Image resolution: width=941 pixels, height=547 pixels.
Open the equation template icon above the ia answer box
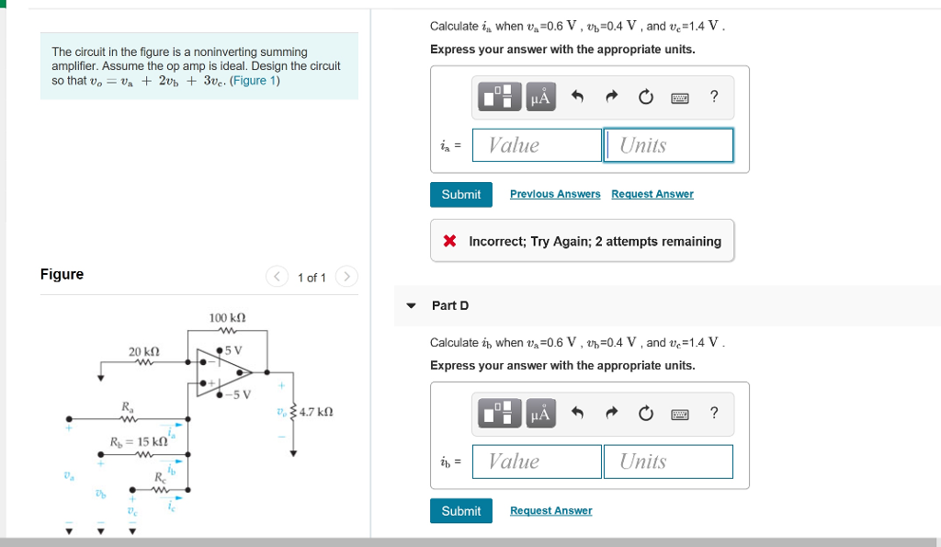(x=499, y=97)
